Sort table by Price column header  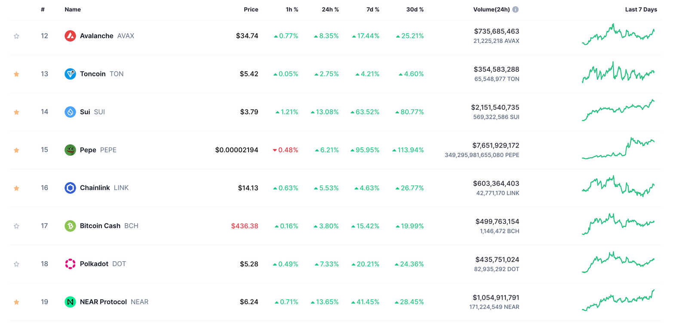coord(251,9)
